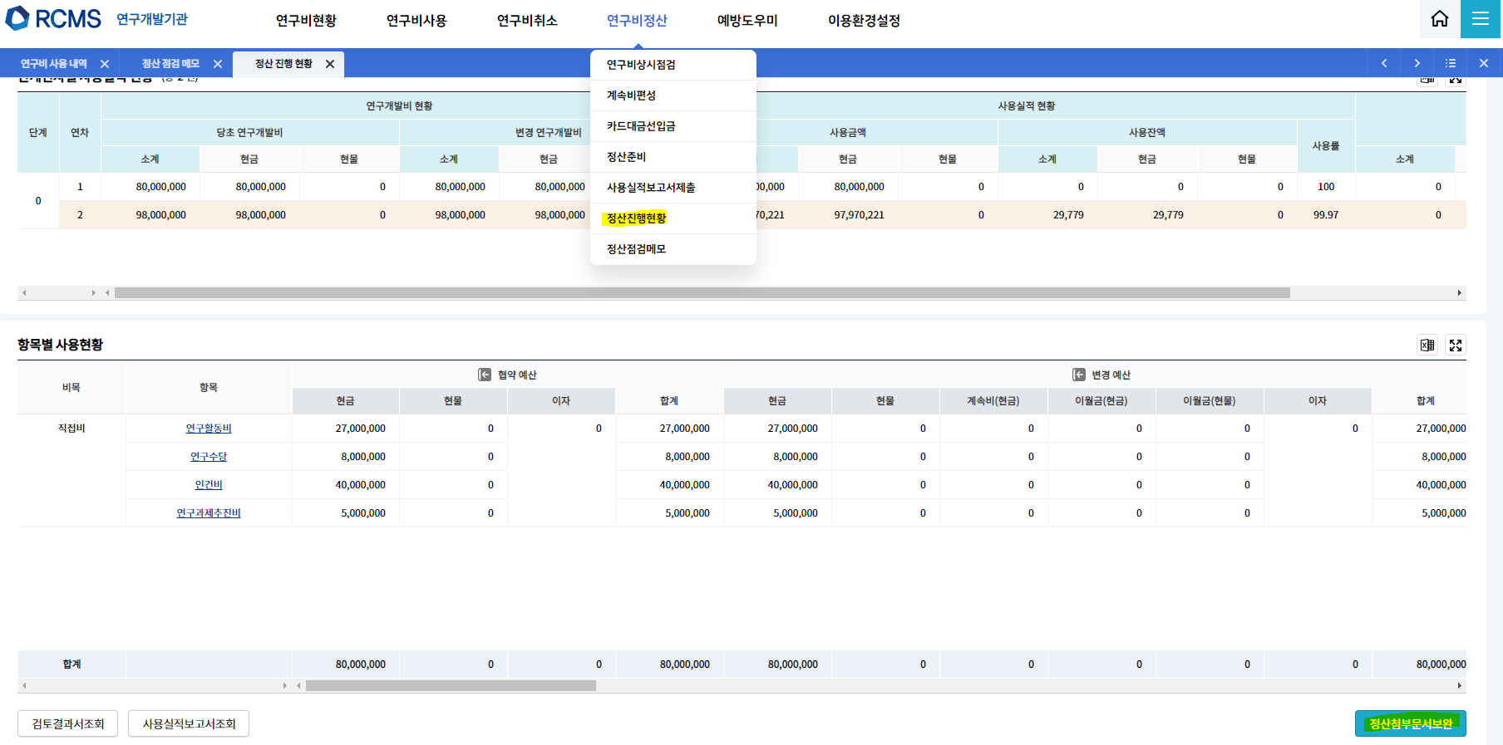
Task: Show previous tabs with left chevron
Action: 1384,63
